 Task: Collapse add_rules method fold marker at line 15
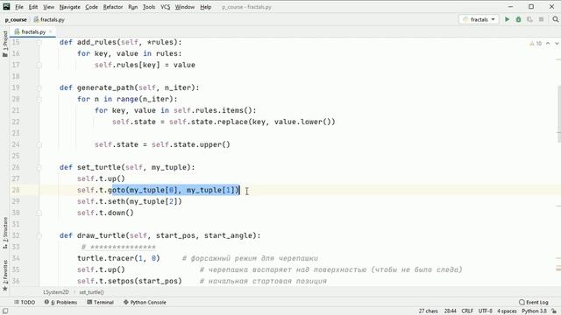(x=39, y=42)
